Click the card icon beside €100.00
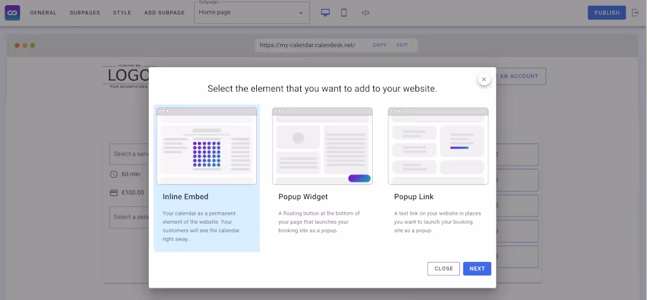Image resolution: width=647 pixels, height=300 pixels. point(114,193)
